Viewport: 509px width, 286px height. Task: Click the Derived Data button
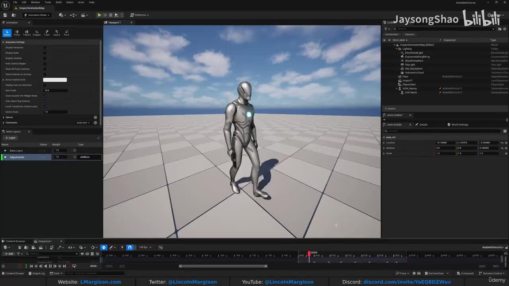tap(436, 273)
